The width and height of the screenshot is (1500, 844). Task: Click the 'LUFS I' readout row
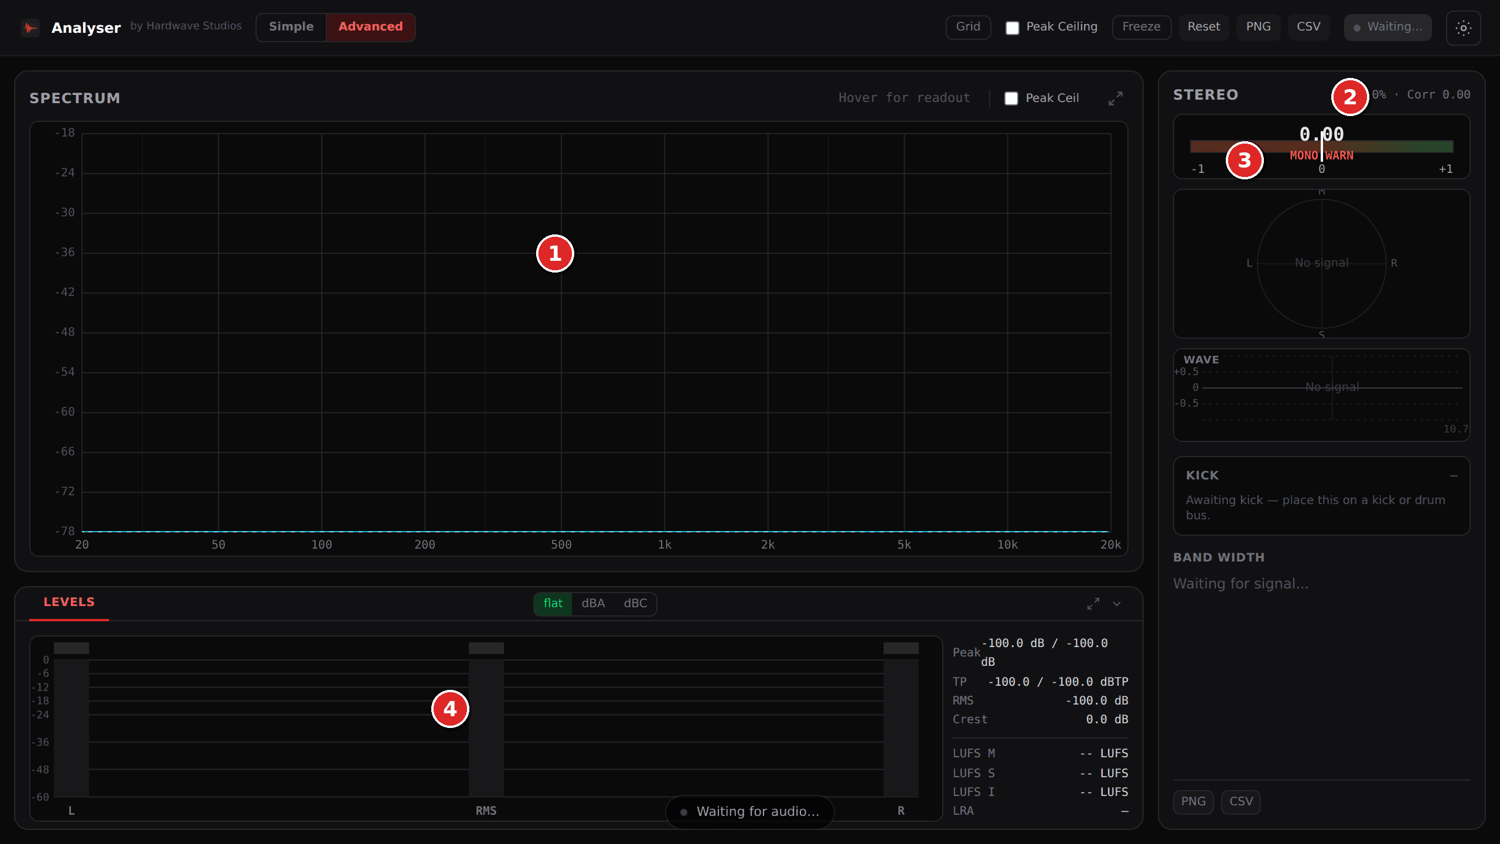click(x=1040, y=792)
